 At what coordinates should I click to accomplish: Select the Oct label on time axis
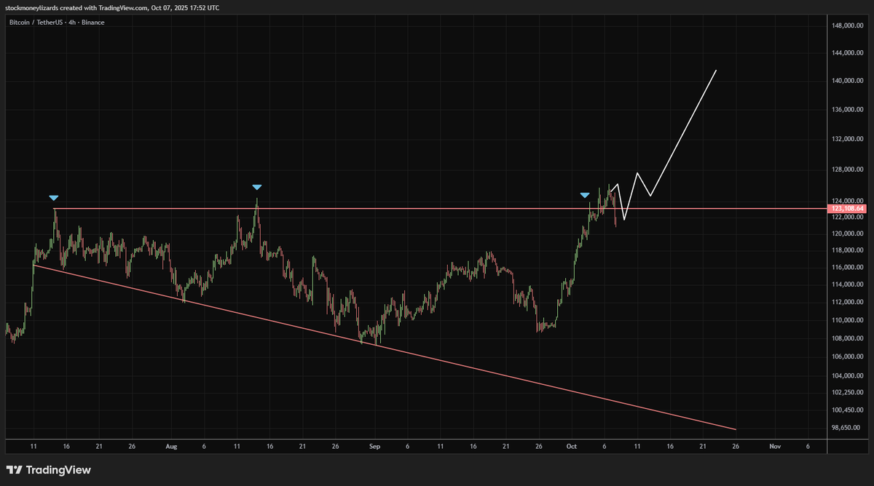tap(572, 445)
